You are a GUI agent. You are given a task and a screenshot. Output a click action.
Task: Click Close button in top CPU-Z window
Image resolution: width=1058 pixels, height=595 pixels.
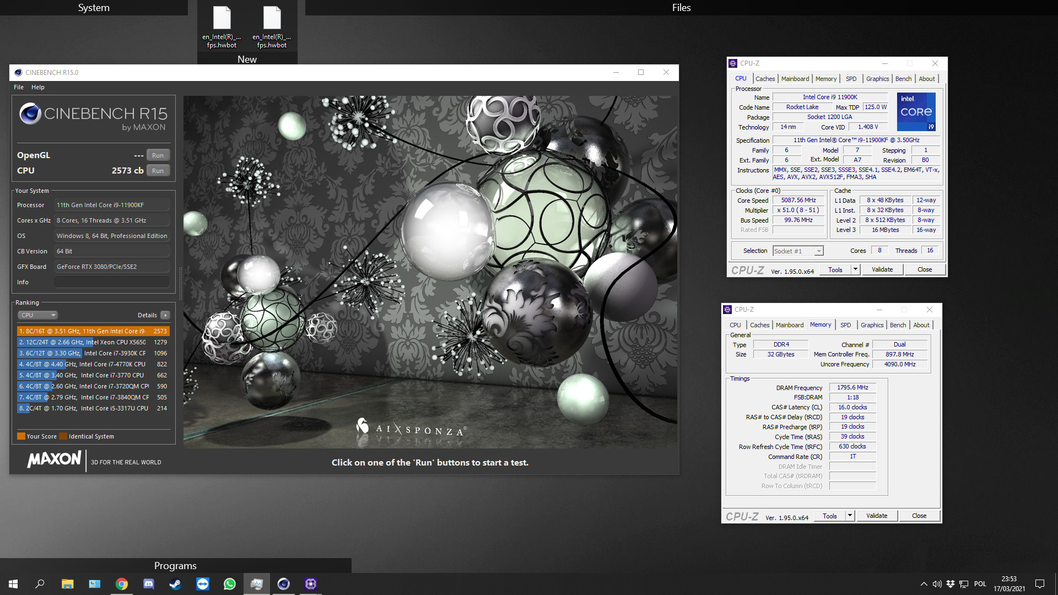point(925,269)
